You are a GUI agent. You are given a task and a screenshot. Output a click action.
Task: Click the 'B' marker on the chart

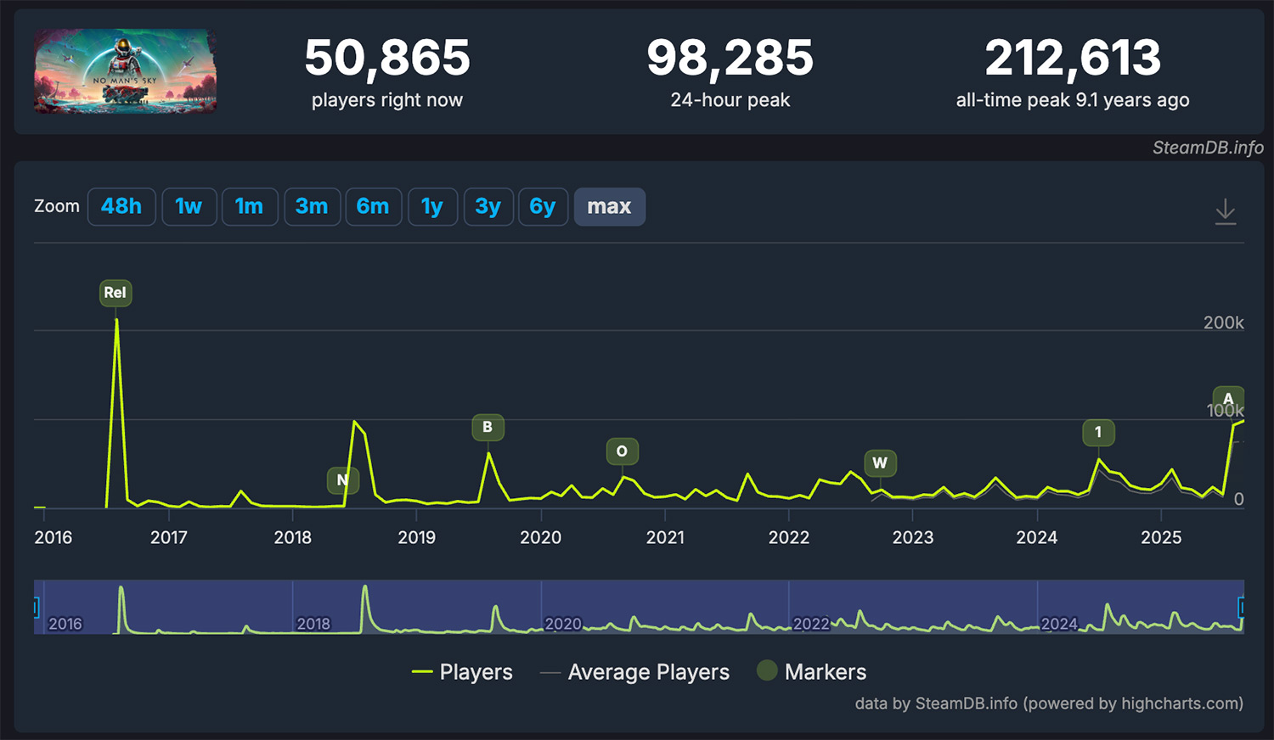[488, 427]
